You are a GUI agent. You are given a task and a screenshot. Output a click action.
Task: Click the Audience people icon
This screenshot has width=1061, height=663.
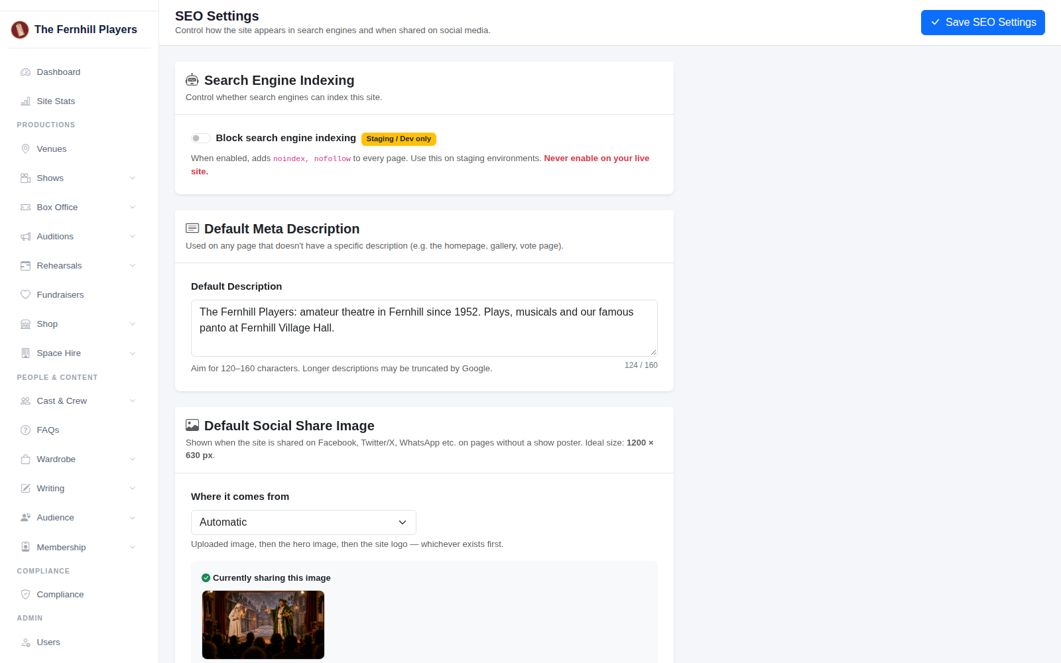click(26, 518)
